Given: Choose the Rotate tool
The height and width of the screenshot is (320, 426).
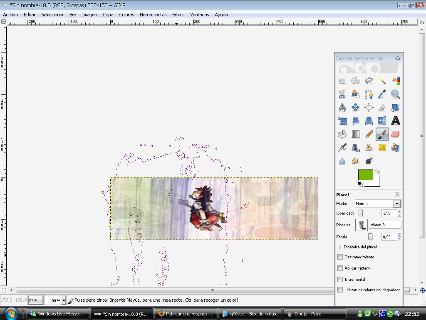Looking at the screenshot, I should tap(395, 107).
